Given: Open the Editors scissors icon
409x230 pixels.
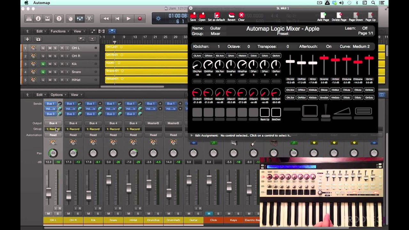Looking at the screenshot, I should click(89, 19).
